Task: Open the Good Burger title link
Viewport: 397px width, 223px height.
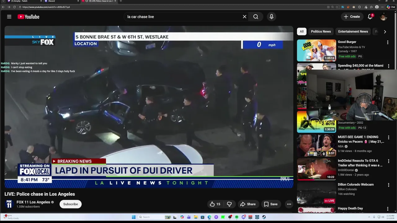Action: [x=347, y=42]
